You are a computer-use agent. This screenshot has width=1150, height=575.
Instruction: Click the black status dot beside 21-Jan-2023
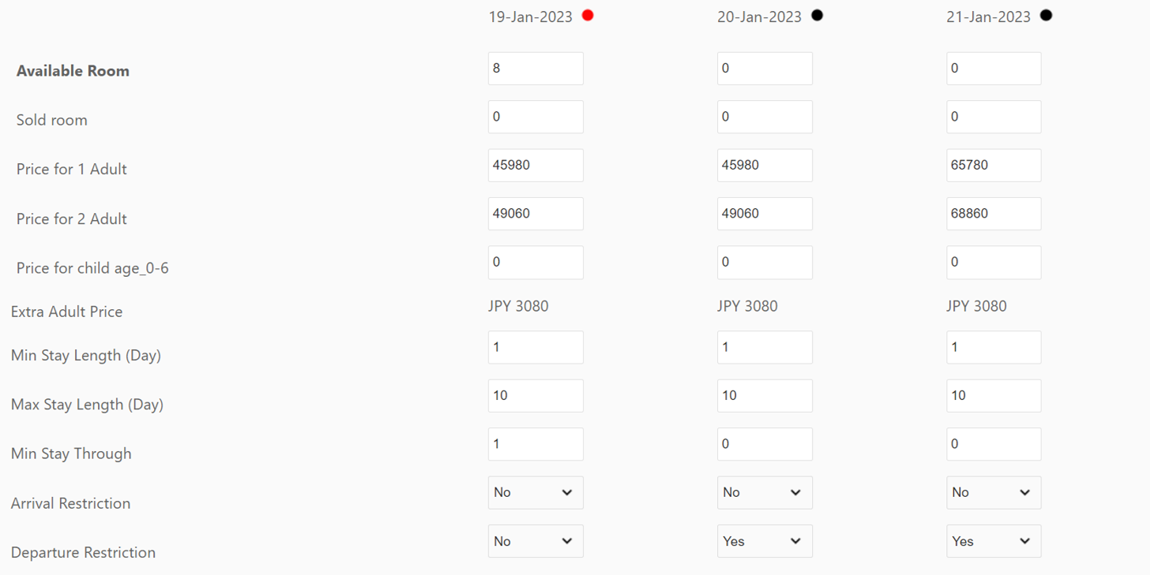[1047, 15]
